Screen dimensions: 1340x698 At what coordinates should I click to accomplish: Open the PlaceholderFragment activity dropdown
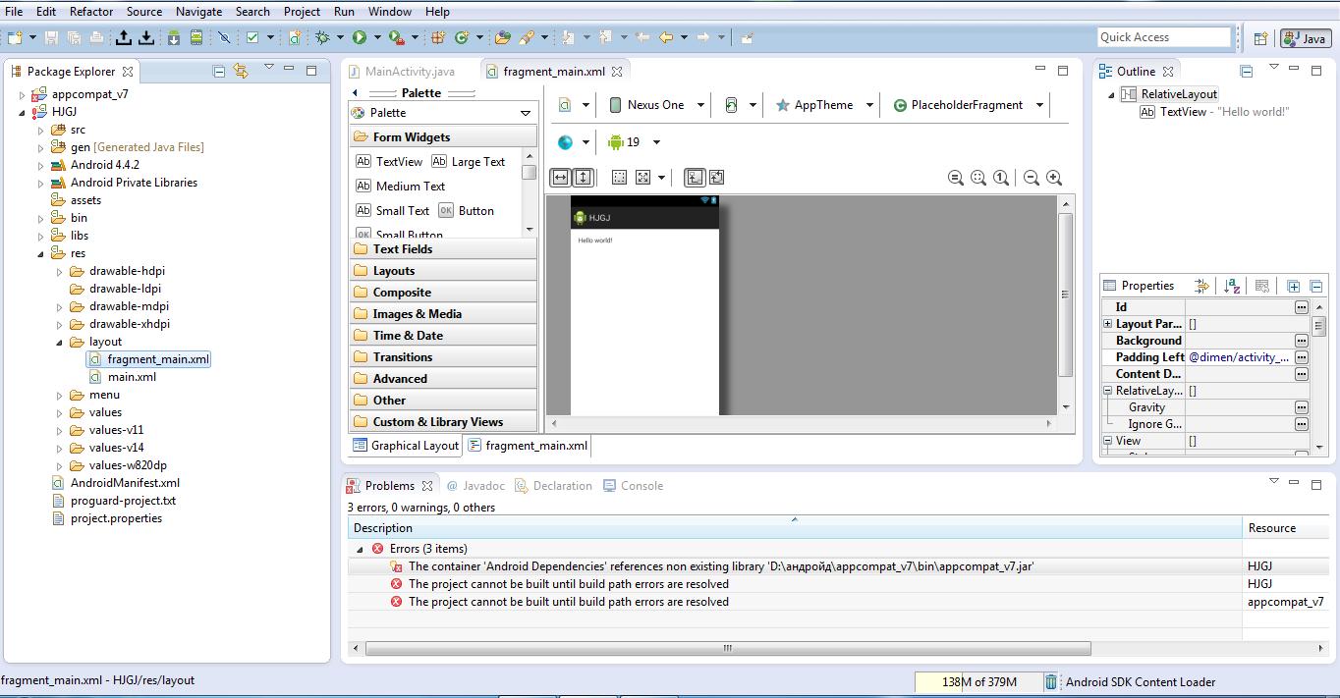[967, 105]
